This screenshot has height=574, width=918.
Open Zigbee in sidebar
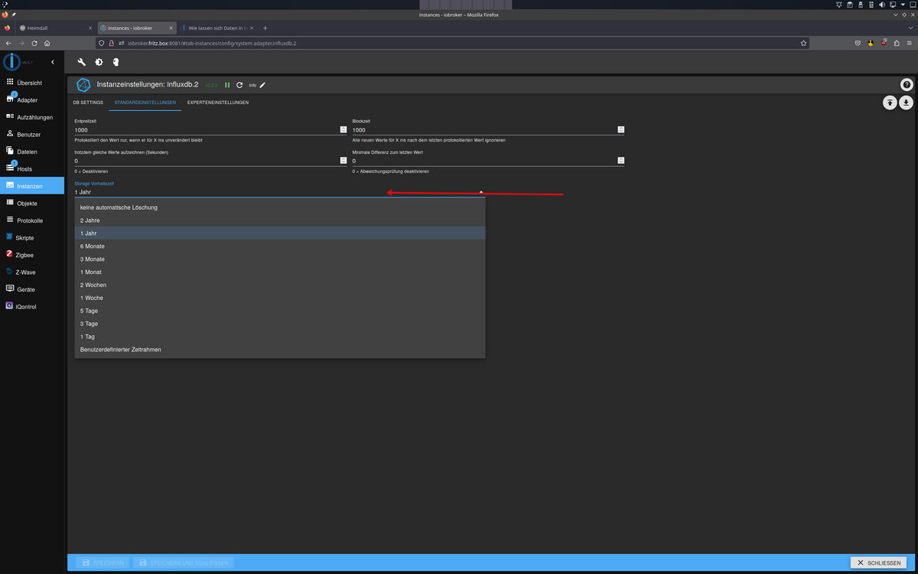pyautogui.click(x=32, y=255)
